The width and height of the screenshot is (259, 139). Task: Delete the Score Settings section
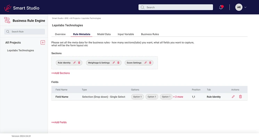[x=150, y=63]
